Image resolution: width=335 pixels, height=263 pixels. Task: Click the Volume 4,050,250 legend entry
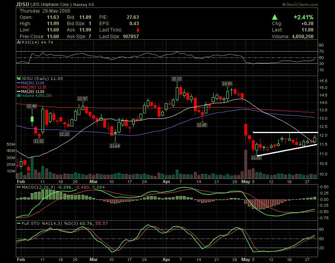point(36,95)
